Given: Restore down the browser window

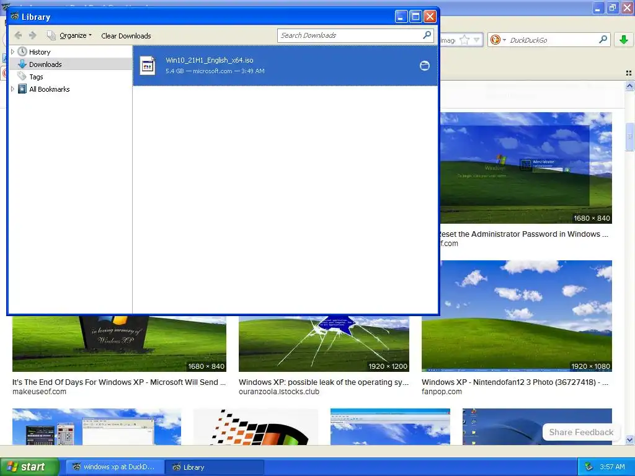Looking at the screenshot, I should (613, 7).
